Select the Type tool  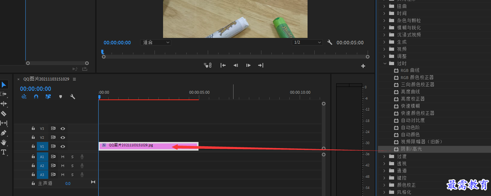tap(4, 152)
